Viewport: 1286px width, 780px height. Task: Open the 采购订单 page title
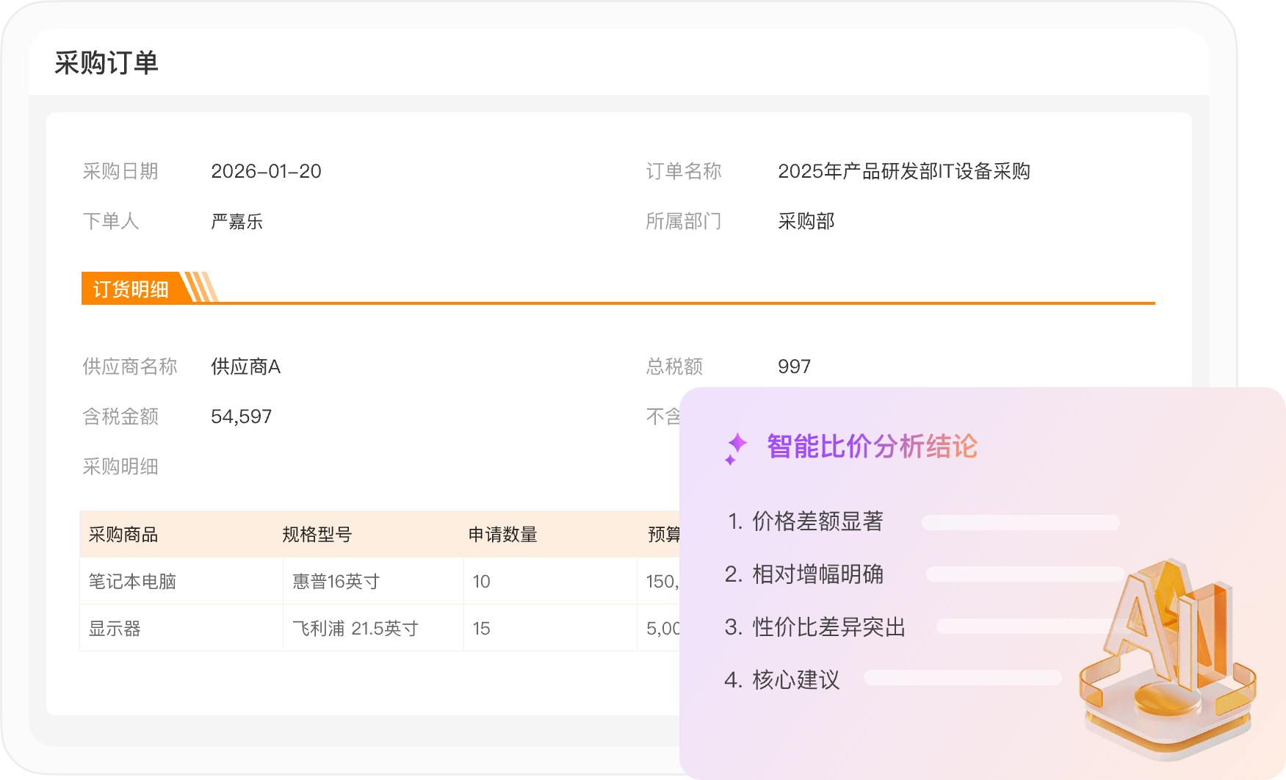106,63
